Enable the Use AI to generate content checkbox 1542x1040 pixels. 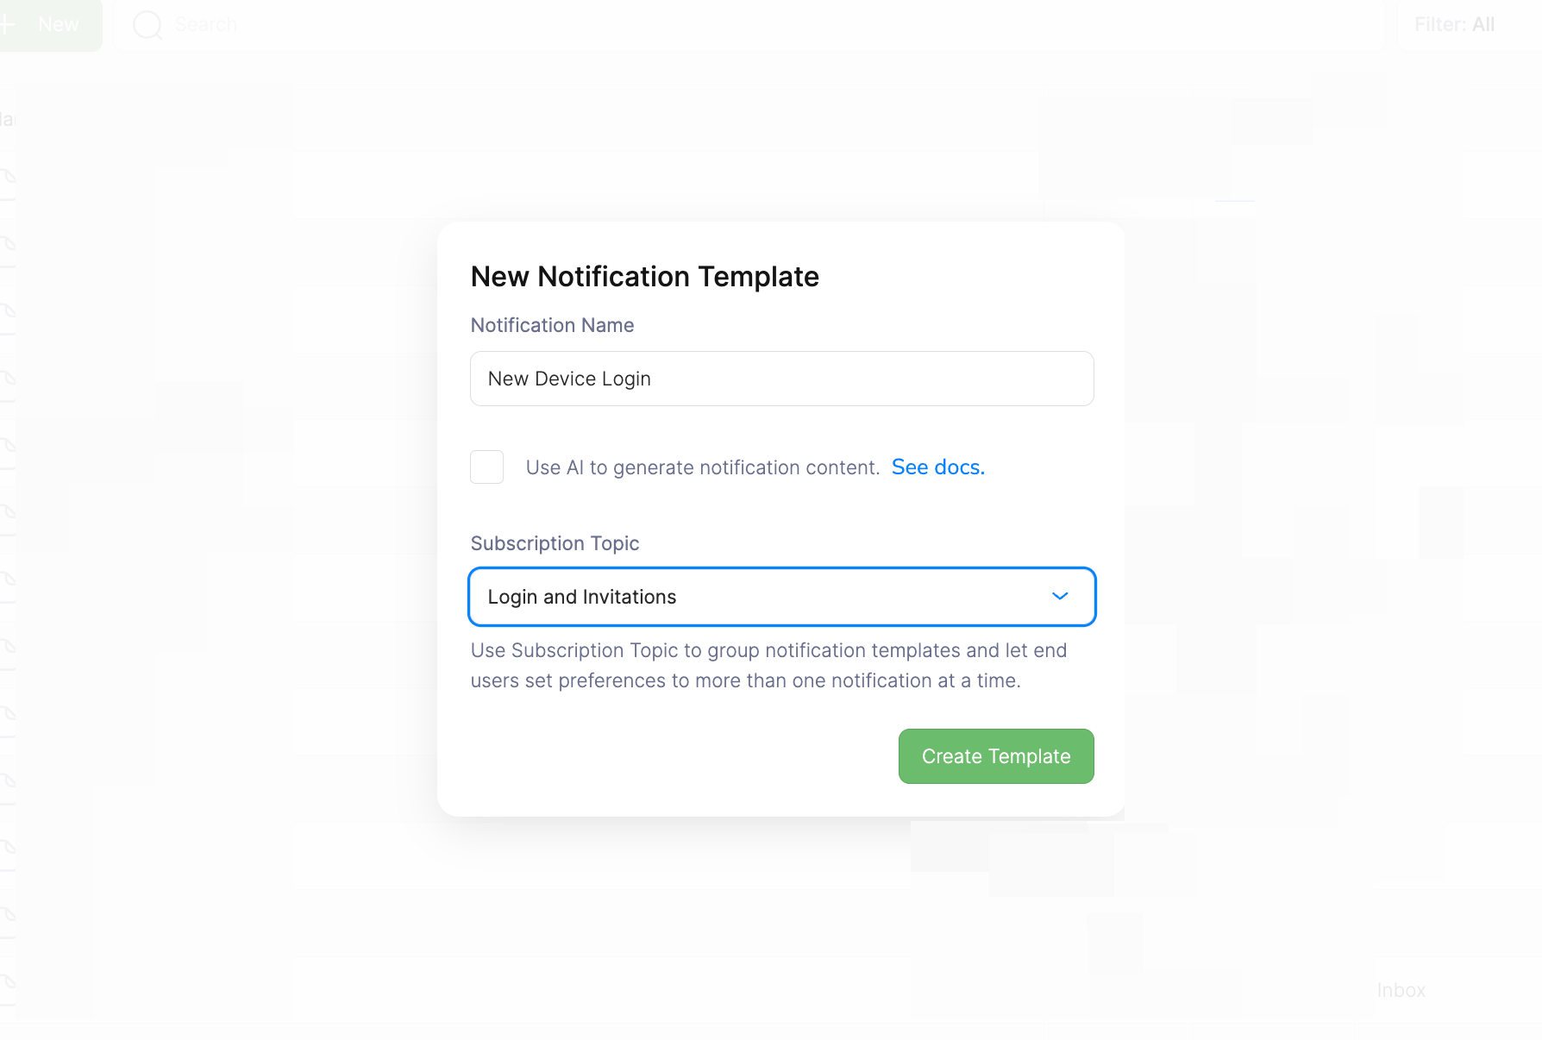tap(486, 467)
